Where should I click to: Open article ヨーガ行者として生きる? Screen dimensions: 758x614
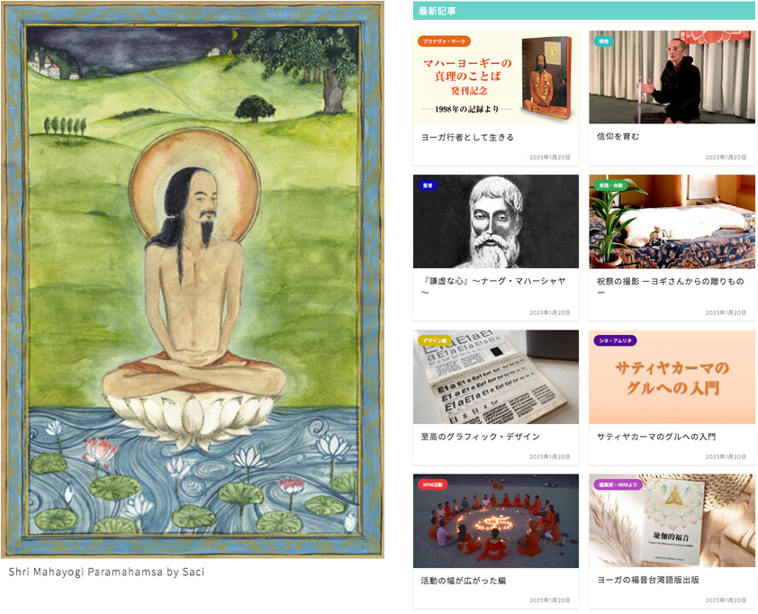point(467,138)
